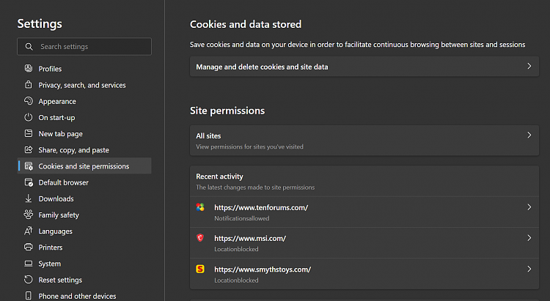Screen dimensions: 550x301
Task: Click the magnifier icon in search box
Action: point(29,47)
